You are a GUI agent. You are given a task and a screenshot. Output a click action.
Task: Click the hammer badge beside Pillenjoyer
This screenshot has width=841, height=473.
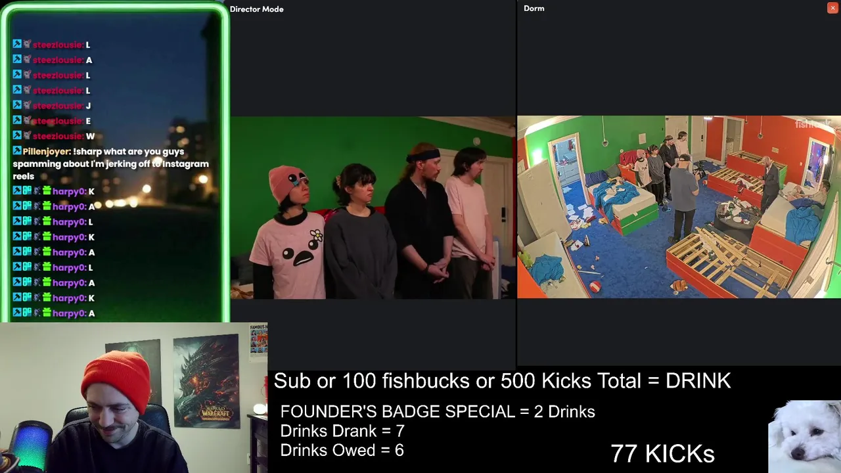(17, 151)
